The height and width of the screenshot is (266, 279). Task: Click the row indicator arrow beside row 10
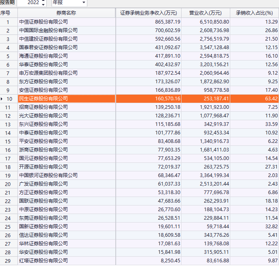pos(2,99)
